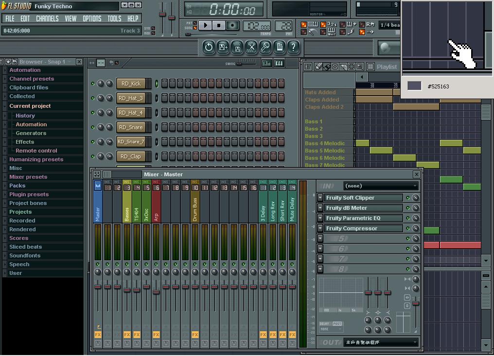Click the mixer view layout icon left of title

[97, 174]
